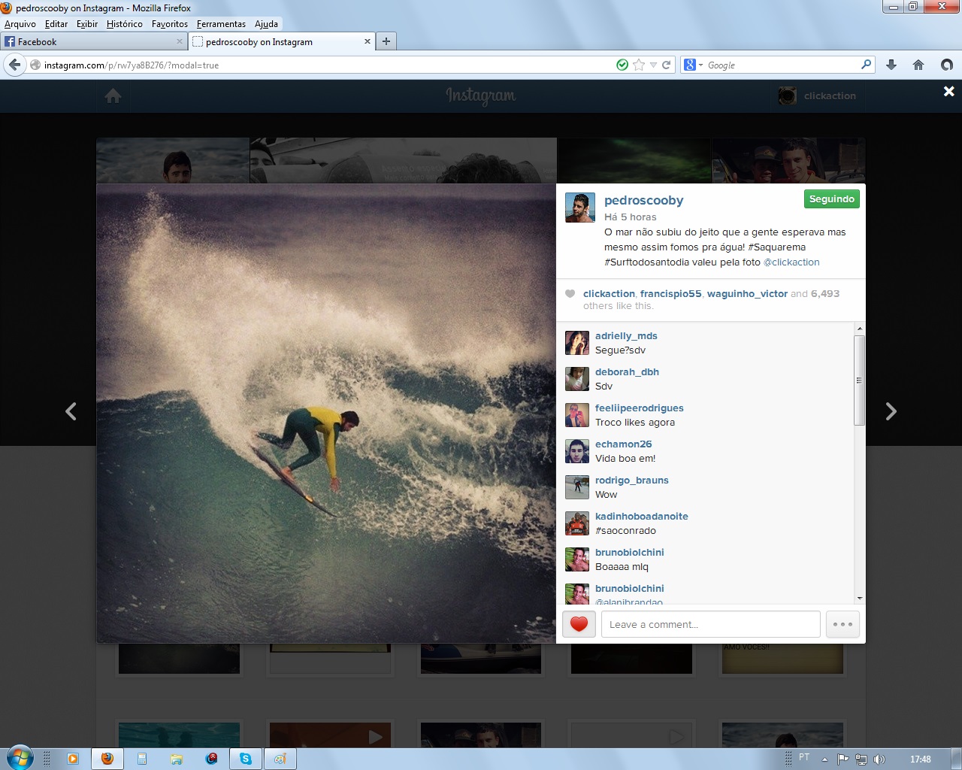The height and width of the screenshot is (770, 962).
Task: Click the Google search field
Action: pos(782,65)
